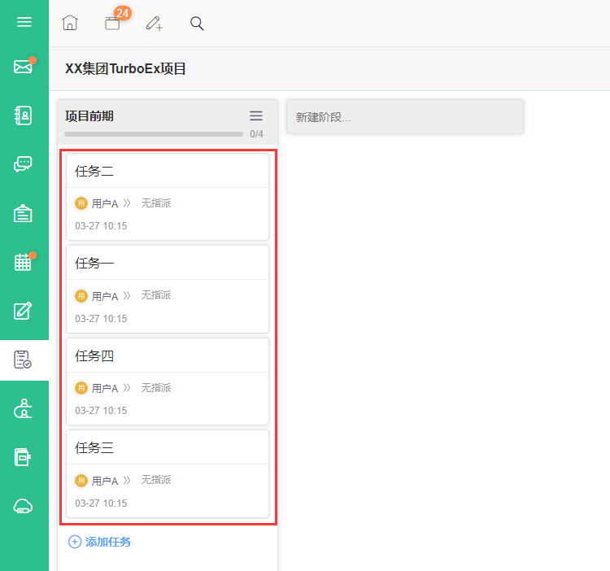Click 无指派 in the 任务一 card
Screen dimensions: 610x571
[x=156, y=295]
